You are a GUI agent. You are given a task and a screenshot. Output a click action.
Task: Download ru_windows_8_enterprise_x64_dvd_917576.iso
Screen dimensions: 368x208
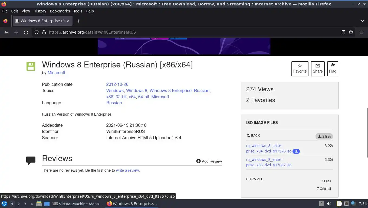pos(269,148)
